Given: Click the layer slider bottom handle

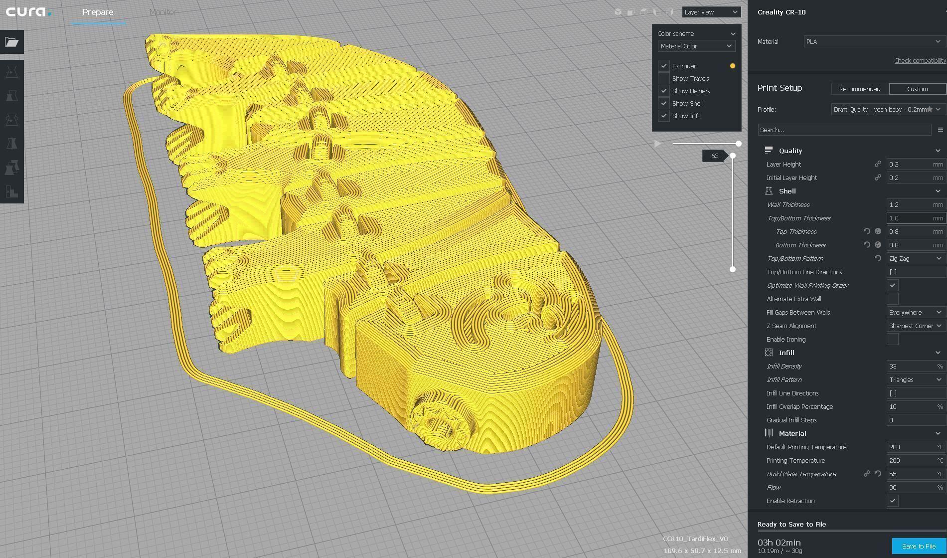Looking at the screenshot, I should coord(733,269).
